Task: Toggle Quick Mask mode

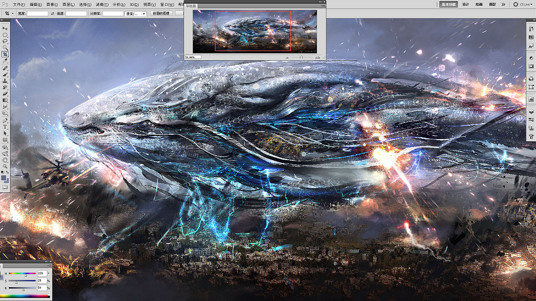Action: click(5, 187)
